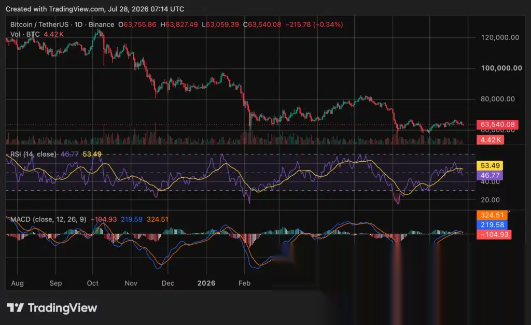This screenshot has height=325, width=531.
Task: Click the change value −215.78 (−0.34%)
Action: tap(314, 24)
